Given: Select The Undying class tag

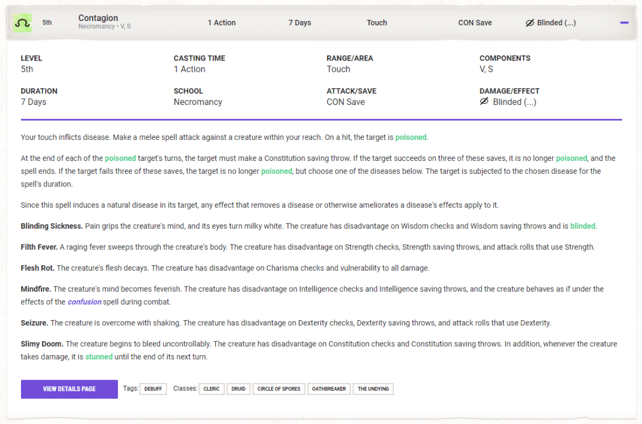Looking at the screenshot, I should pyautogui.click(x=374, y=389).
